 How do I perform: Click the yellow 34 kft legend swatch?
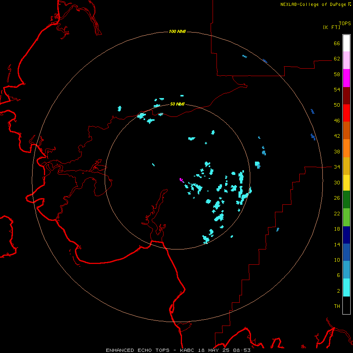click(346, 183)
